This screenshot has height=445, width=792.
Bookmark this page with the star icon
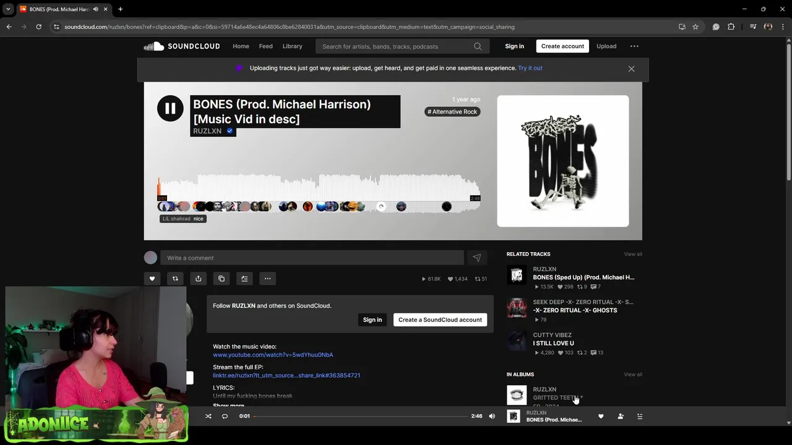pyautogui.click(x=695, y=27)
